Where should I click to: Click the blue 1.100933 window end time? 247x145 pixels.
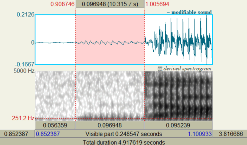(199, 134)
